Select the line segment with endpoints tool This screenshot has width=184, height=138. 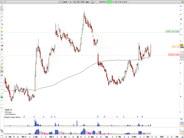coord(2,57)
